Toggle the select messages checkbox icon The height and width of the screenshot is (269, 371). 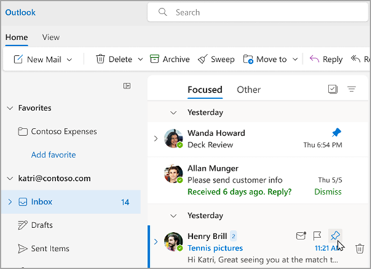click(333, 89)
